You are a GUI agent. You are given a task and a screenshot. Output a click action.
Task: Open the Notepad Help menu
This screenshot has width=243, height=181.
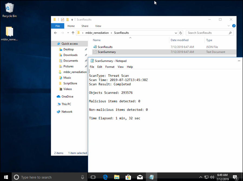[130, 67]
